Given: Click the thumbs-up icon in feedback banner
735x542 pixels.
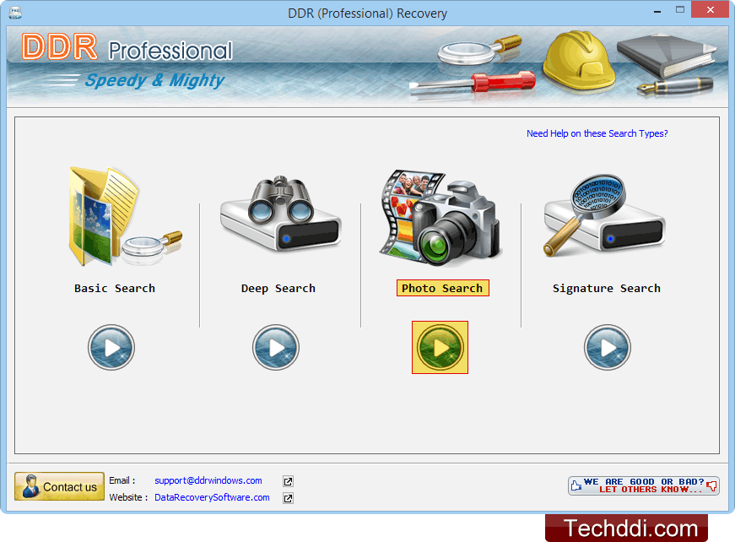Looking at the screenshot, I should point(576,485).
